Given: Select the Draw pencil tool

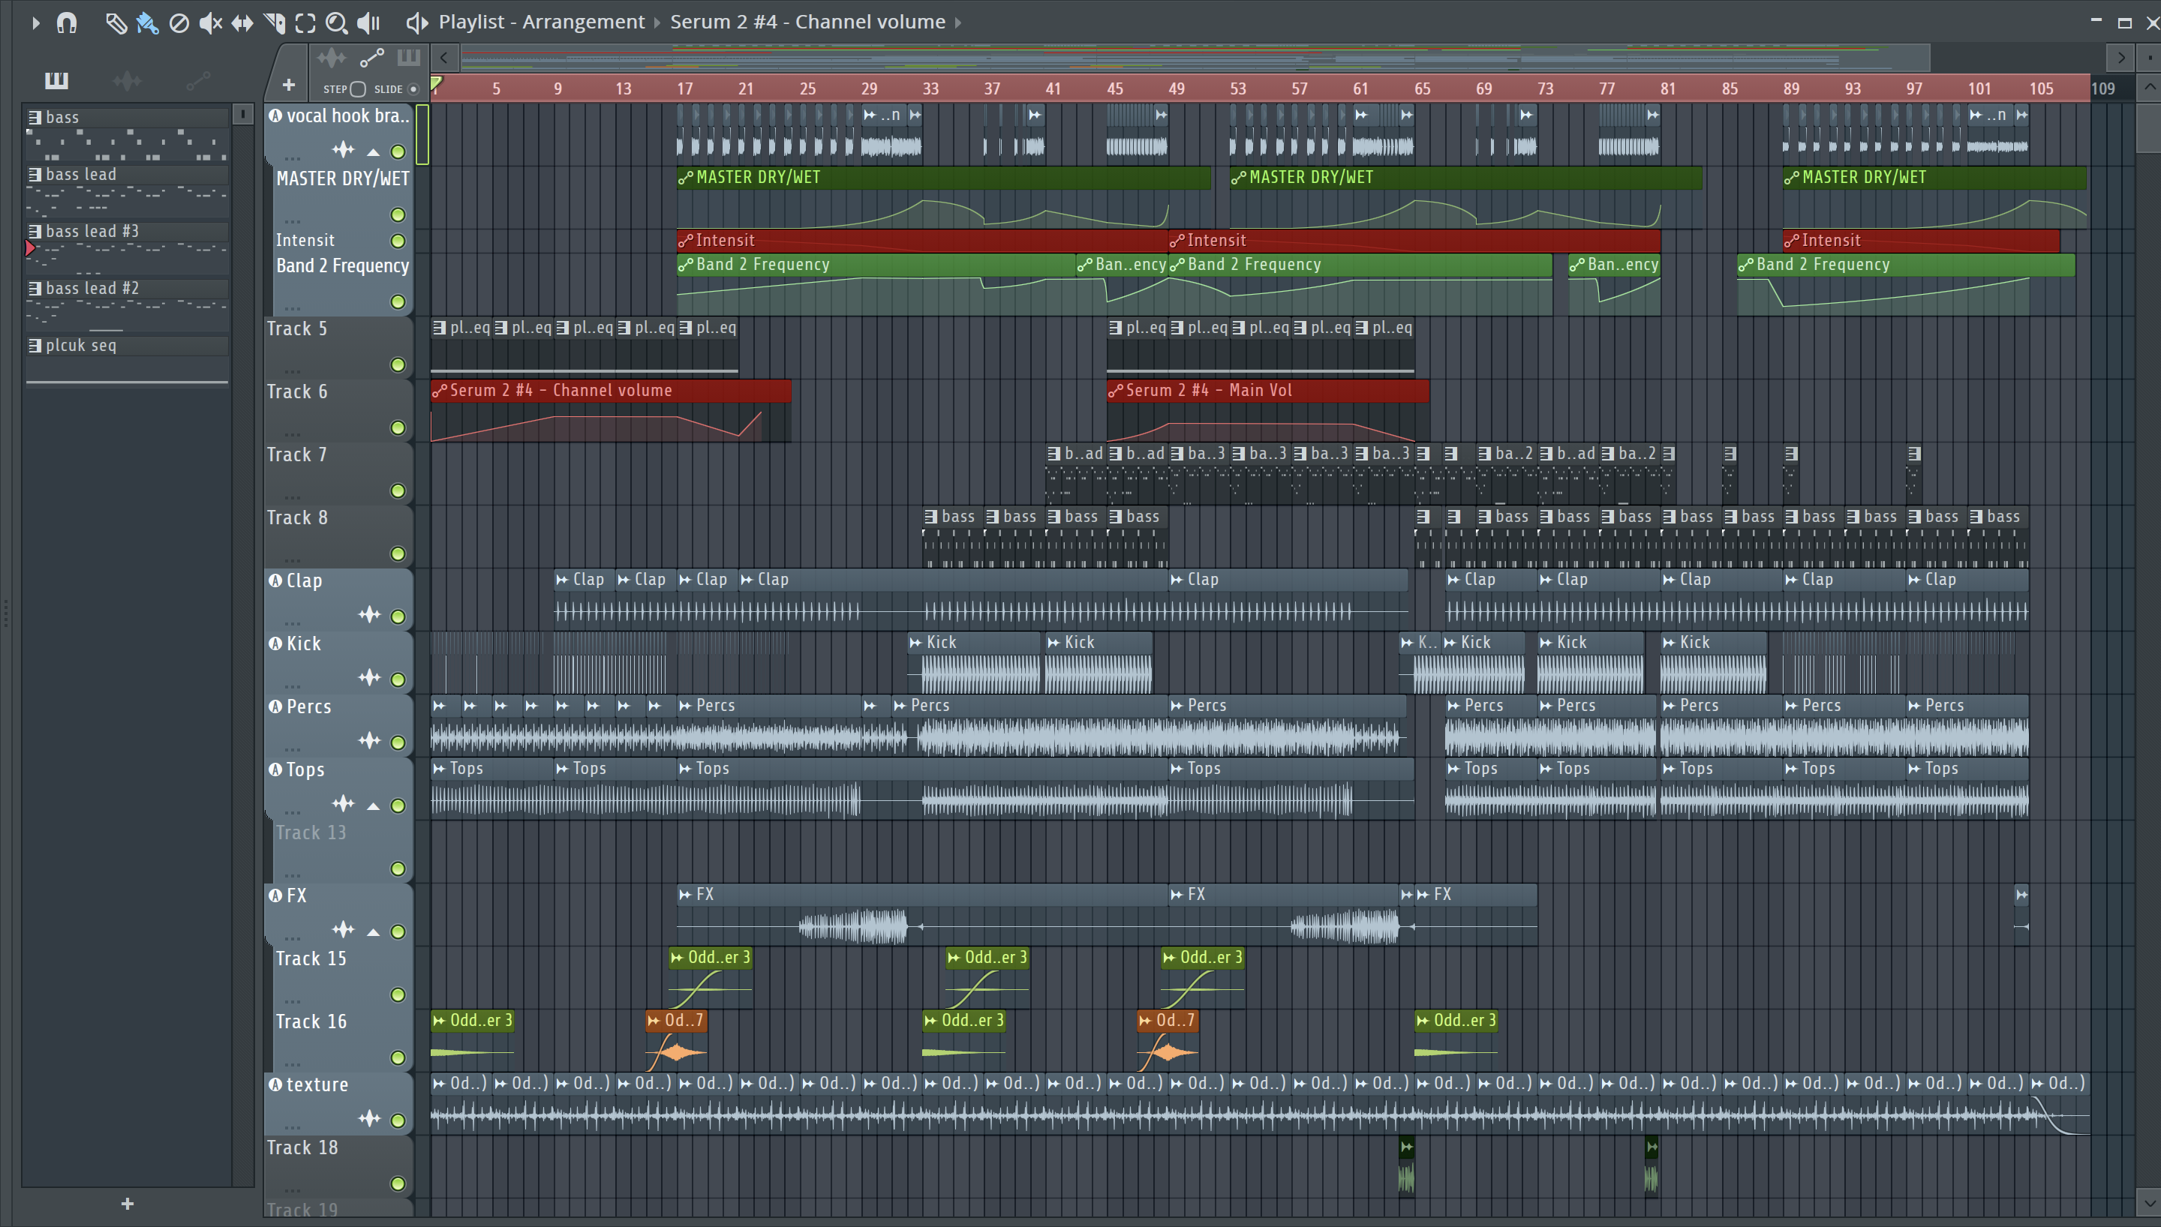Looking at the screenshot, I should coord(116,22).
